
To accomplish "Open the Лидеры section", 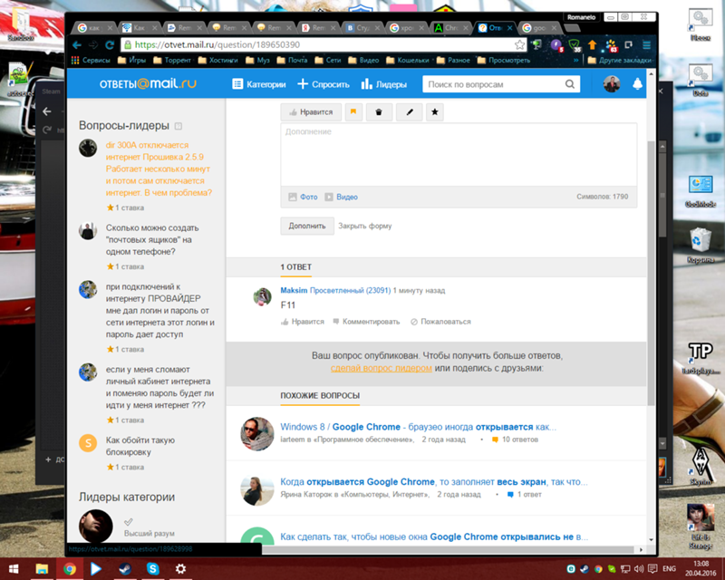I will pyautogui.click(x=384, y=84).
